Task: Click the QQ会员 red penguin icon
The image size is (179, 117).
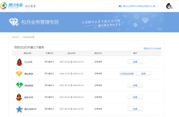Action: click(19, 62)
